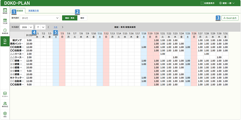
Task: Select the 4tトラック… row label
Action: pyautogui.click(x=17, y=78)
